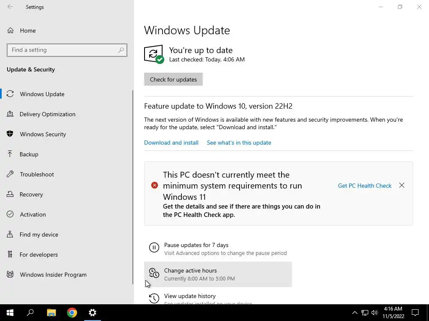This screenshot has width=429, height=321.
Task: Launch File Explorer from the taskbar
Action: pos(51,313)
